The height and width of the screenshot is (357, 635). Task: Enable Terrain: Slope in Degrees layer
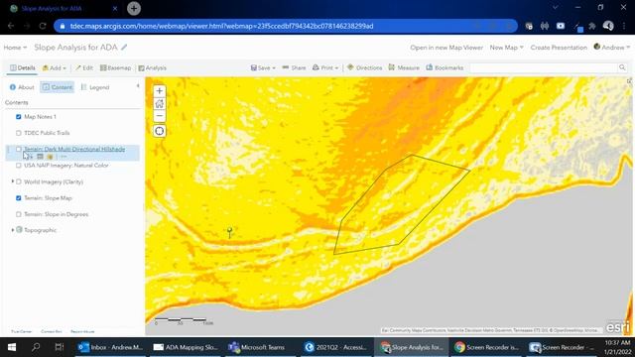[18, 214]
